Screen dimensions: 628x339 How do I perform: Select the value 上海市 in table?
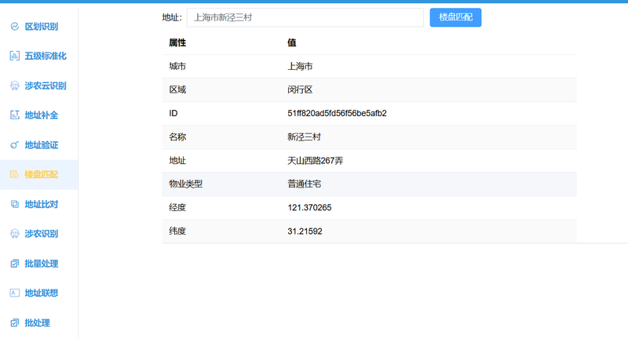(x=300, y=67)
